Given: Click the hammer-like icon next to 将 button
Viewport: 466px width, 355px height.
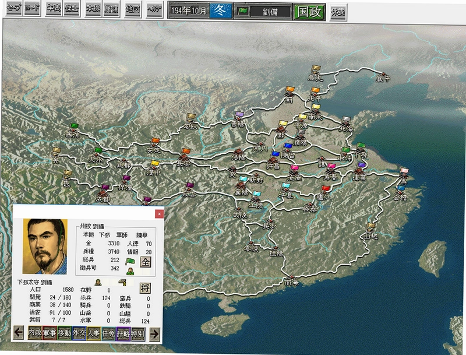Looking at the screenshot, I should click(122, 282).
